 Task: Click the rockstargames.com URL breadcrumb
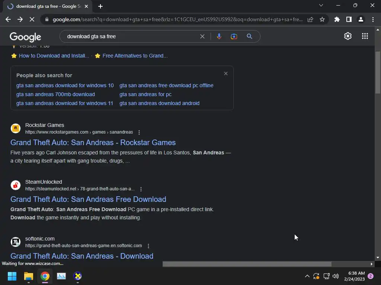(79, 132)
